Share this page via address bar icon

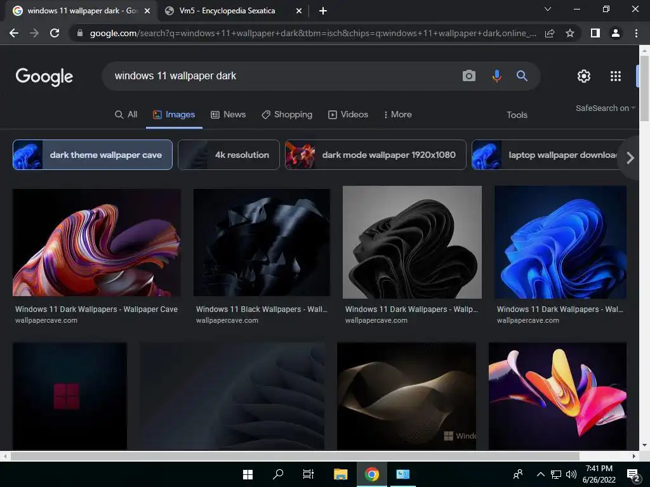[x=550, y=33]
